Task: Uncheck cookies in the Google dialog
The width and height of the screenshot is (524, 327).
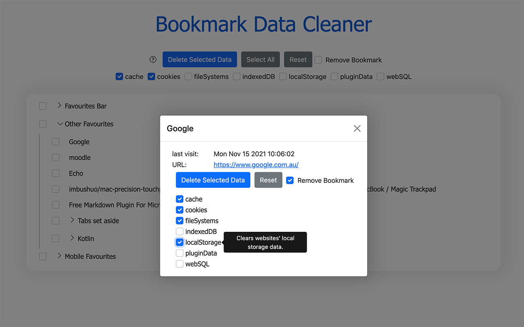Action: pos(179,210)
